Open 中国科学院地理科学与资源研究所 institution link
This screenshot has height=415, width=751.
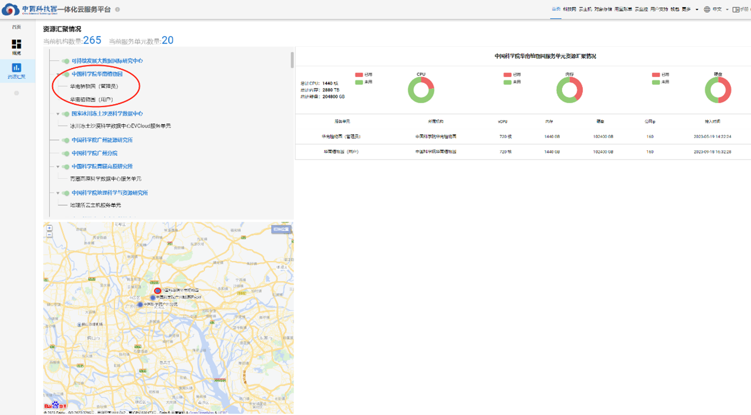pos(109,193)
